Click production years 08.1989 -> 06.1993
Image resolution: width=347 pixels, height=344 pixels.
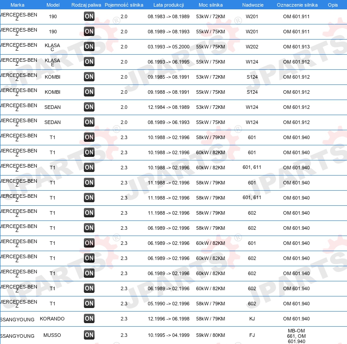pyautogui.click(x=169, y=122)
